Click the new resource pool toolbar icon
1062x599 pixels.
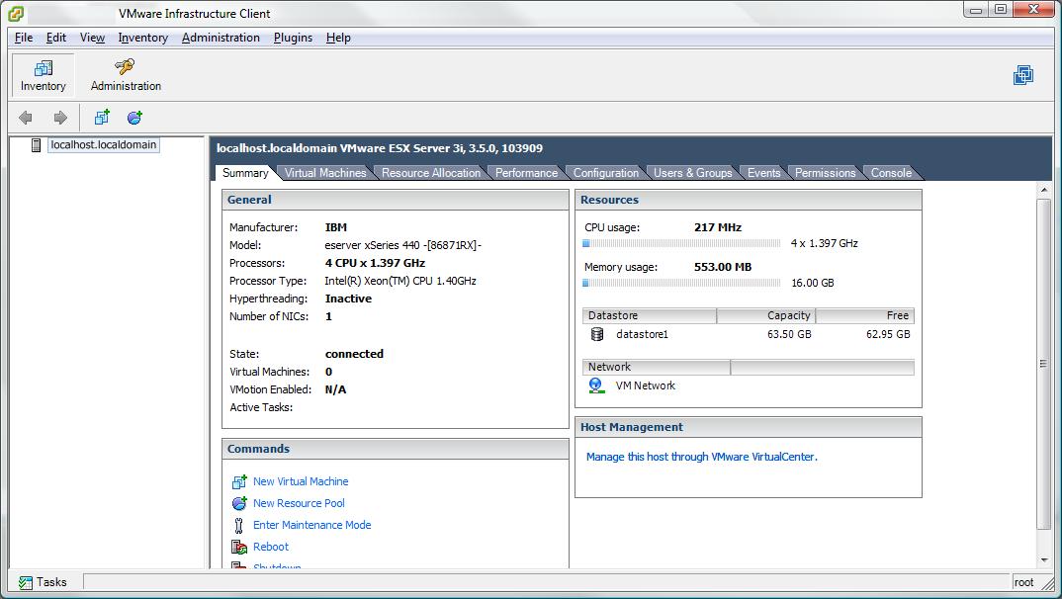pyautogui.click(x=135, y=118)
